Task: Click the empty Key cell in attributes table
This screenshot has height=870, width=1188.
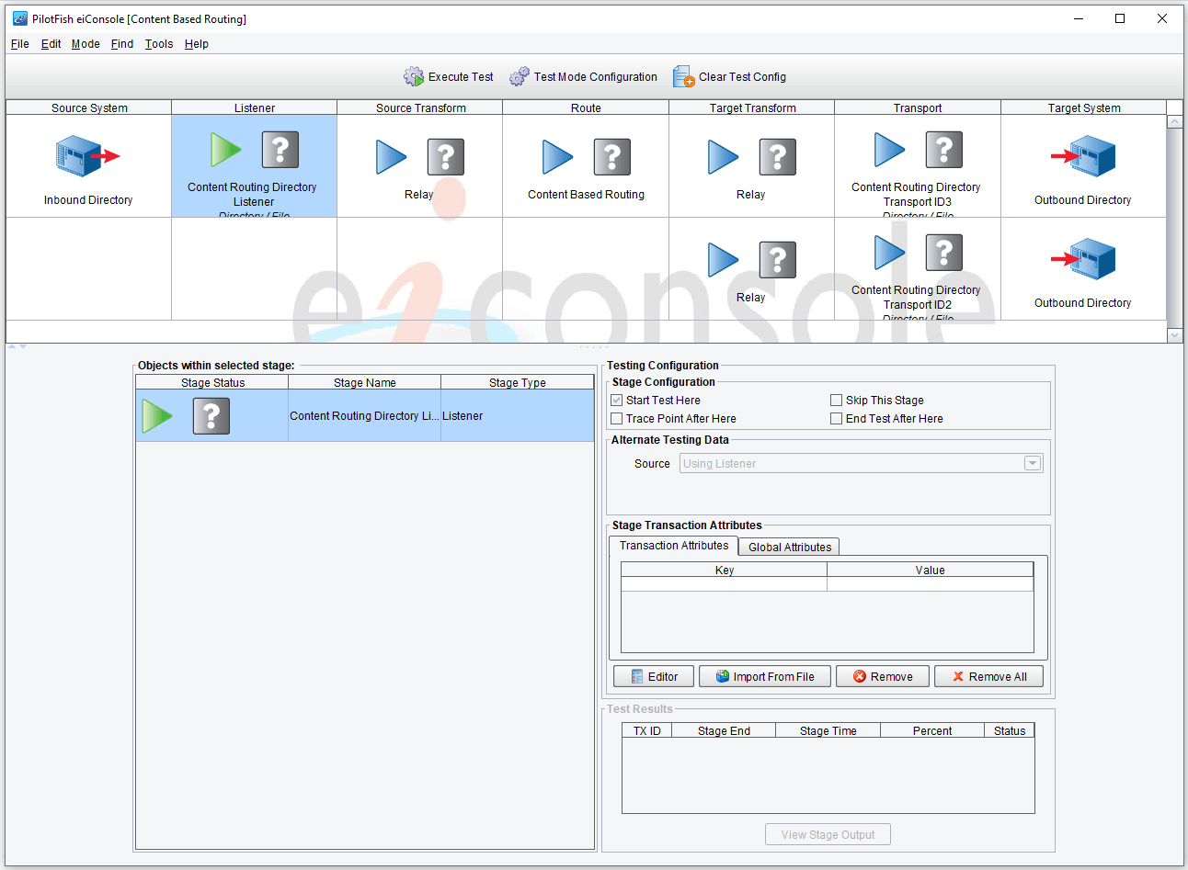Action: [725, 584]
